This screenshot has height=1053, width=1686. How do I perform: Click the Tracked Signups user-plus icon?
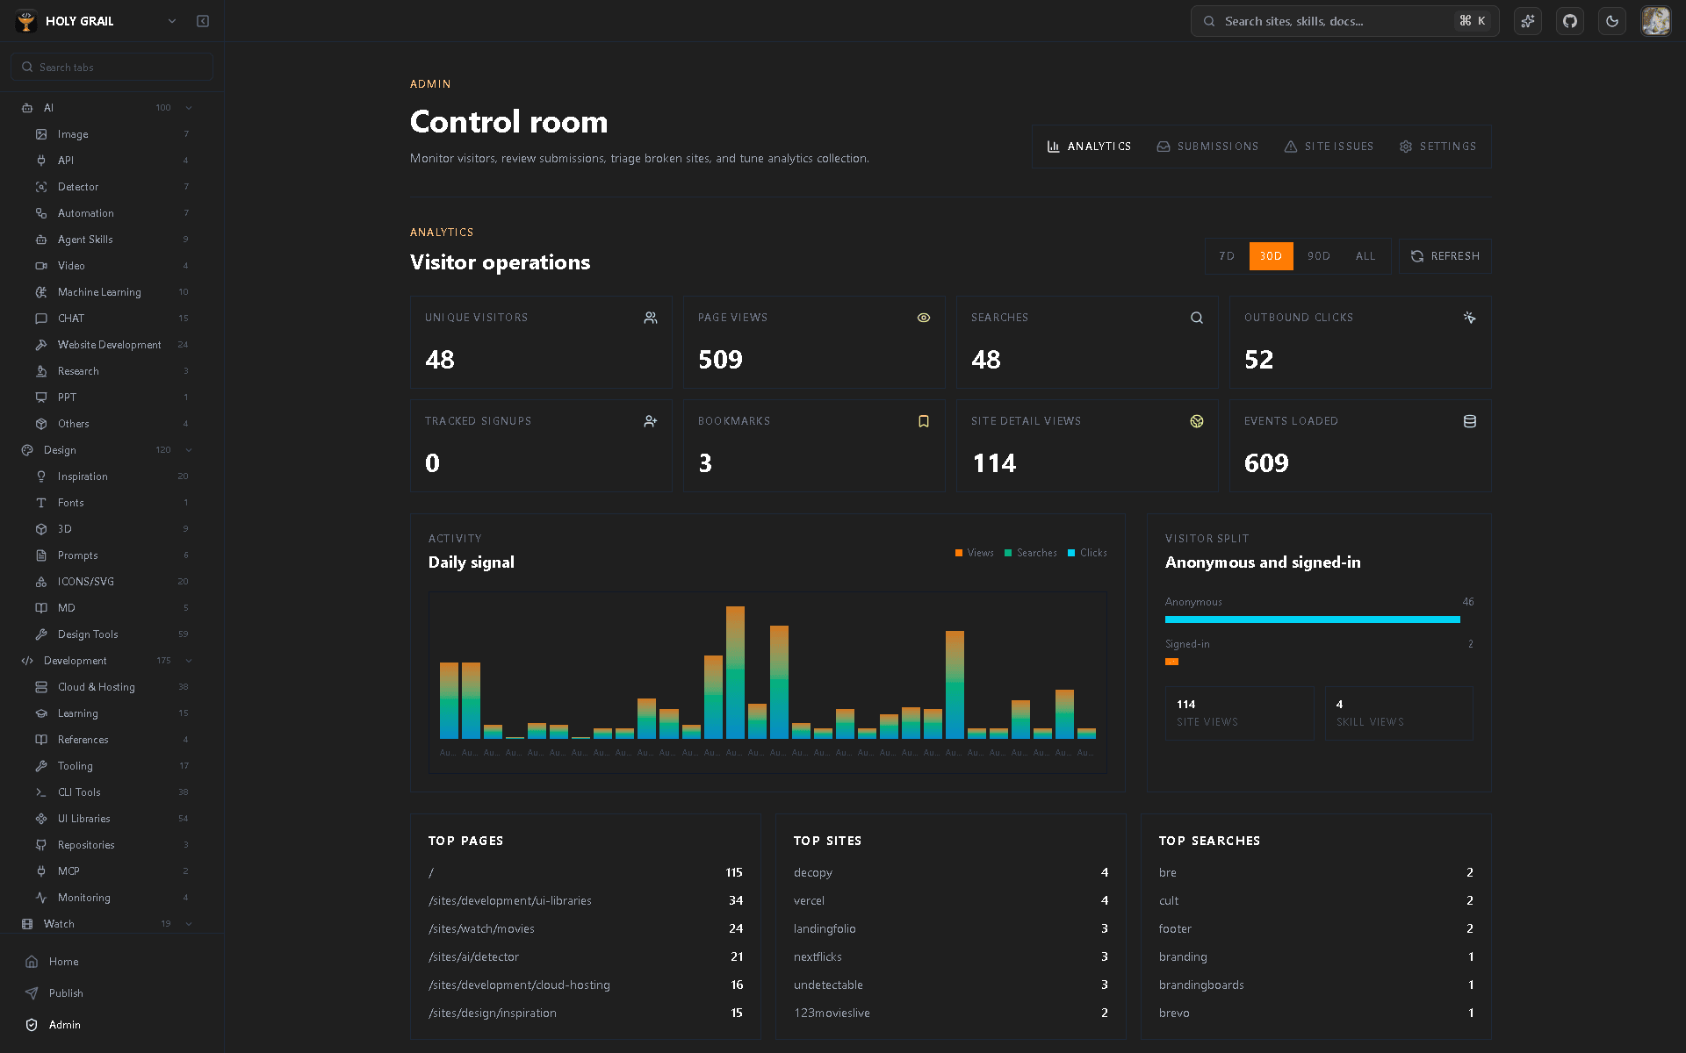click(651, 421)
